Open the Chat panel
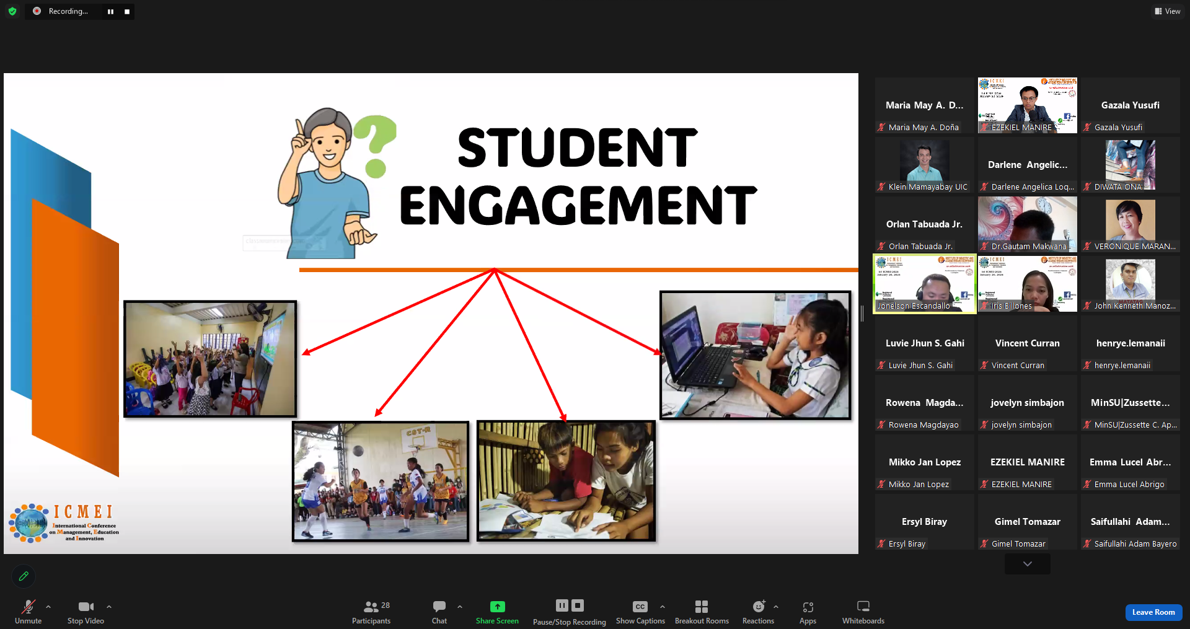 pyautogui.click(x=439, y=607)
